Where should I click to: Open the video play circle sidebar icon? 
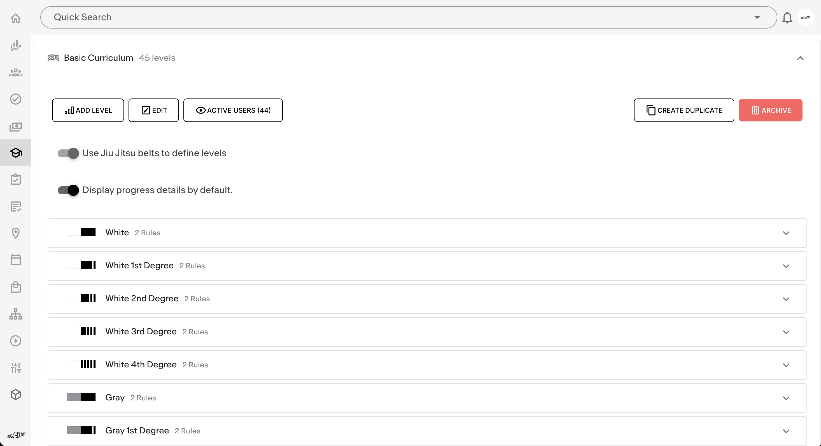15,341
